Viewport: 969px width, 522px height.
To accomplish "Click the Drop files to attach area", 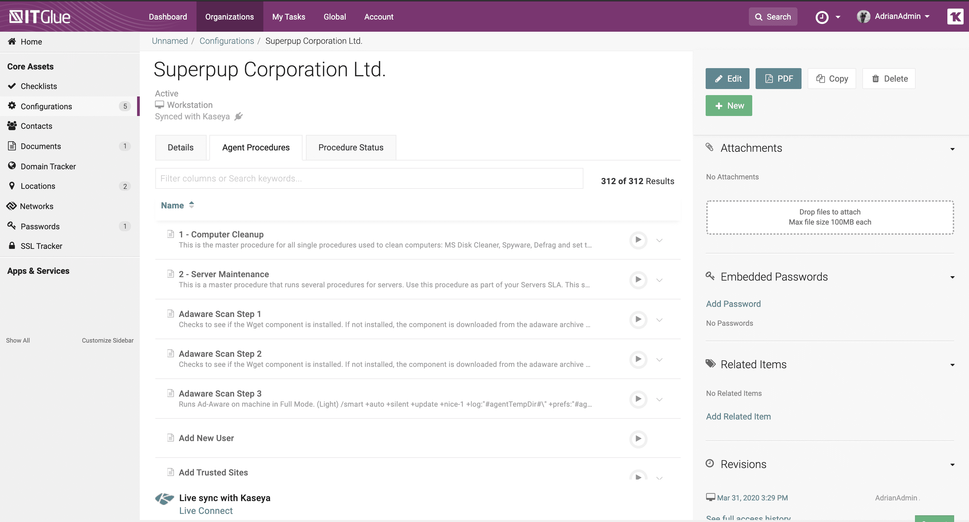I will coord(830,217).
